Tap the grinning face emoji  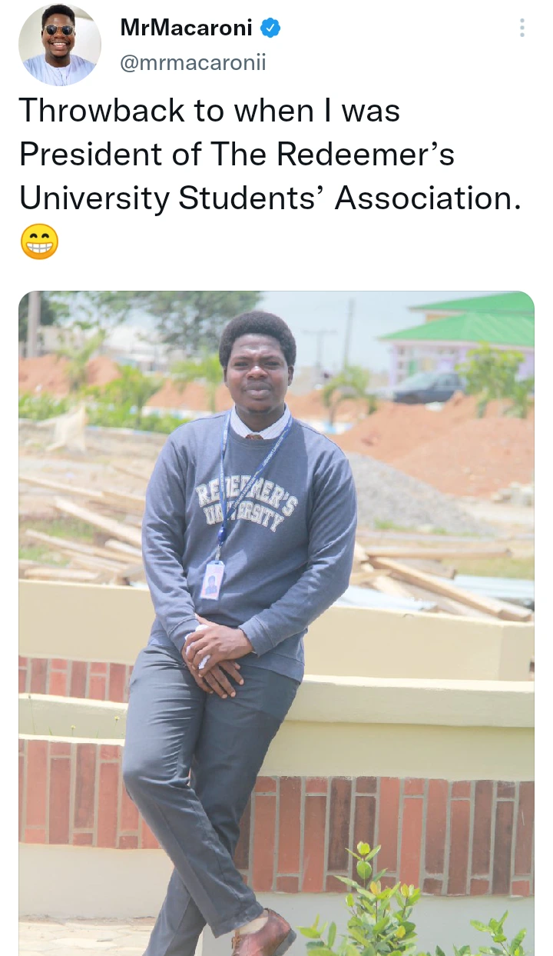coord(39,241)
